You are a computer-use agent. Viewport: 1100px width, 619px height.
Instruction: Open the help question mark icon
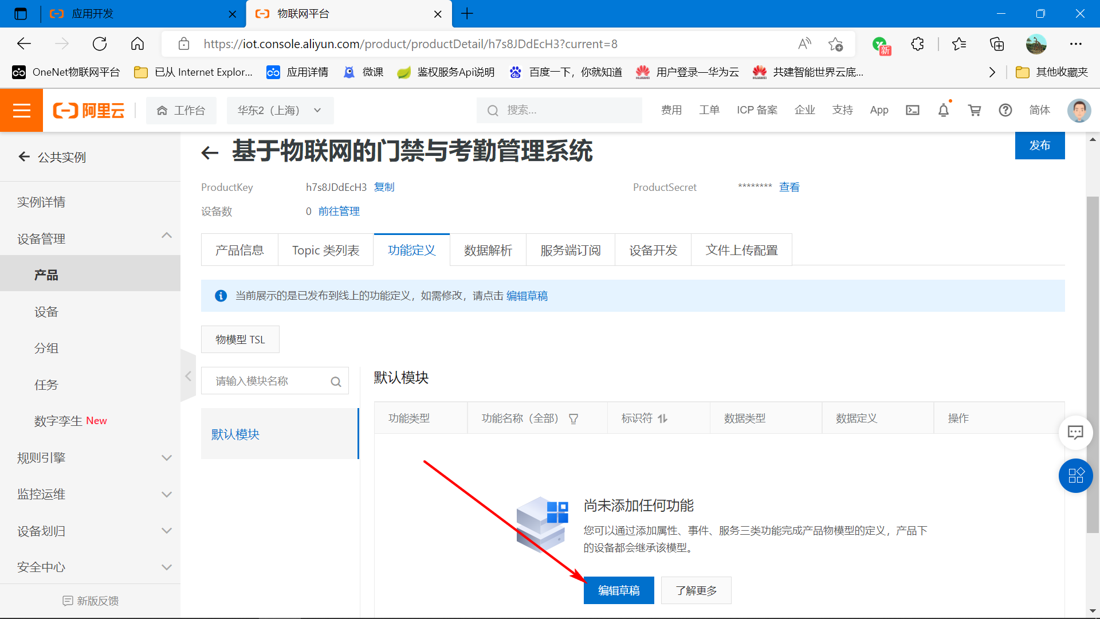pos(1005,110)
